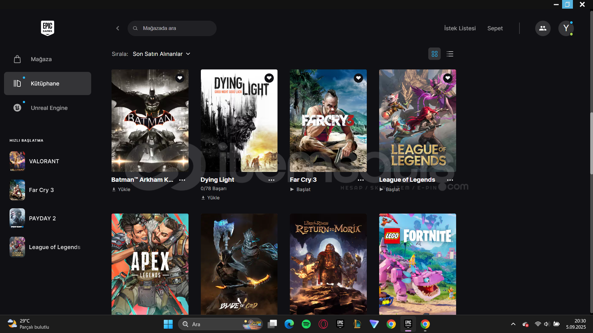Image resolution: width=593 pixels, height=333 pixels.
Task: Open Apex Legends cover art
Action: [150, 264]
